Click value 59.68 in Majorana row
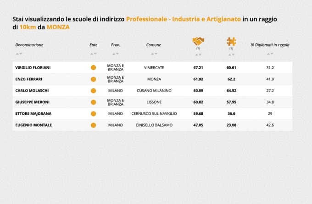 click(198, 114)
